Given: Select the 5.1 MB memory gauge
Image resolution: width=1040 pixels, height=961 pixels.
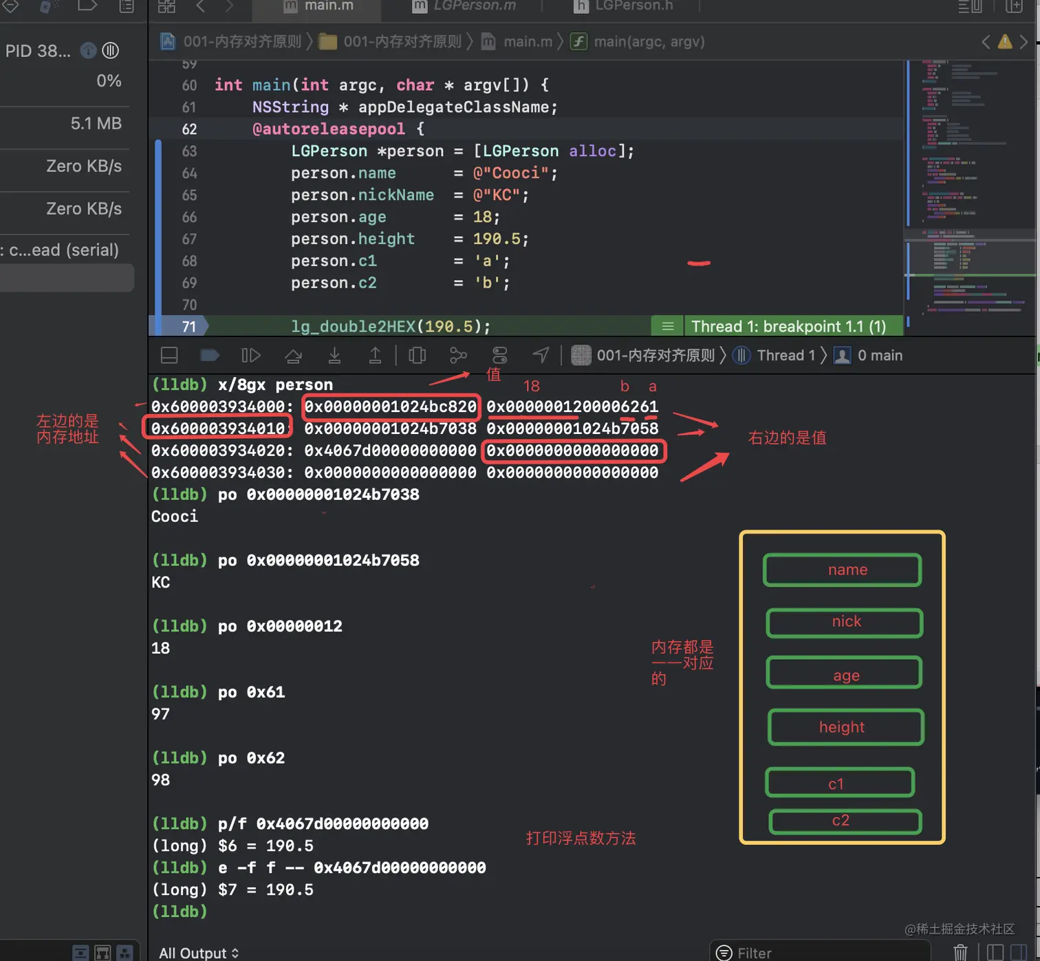Looking at the screenshot, I should [65, 124].
